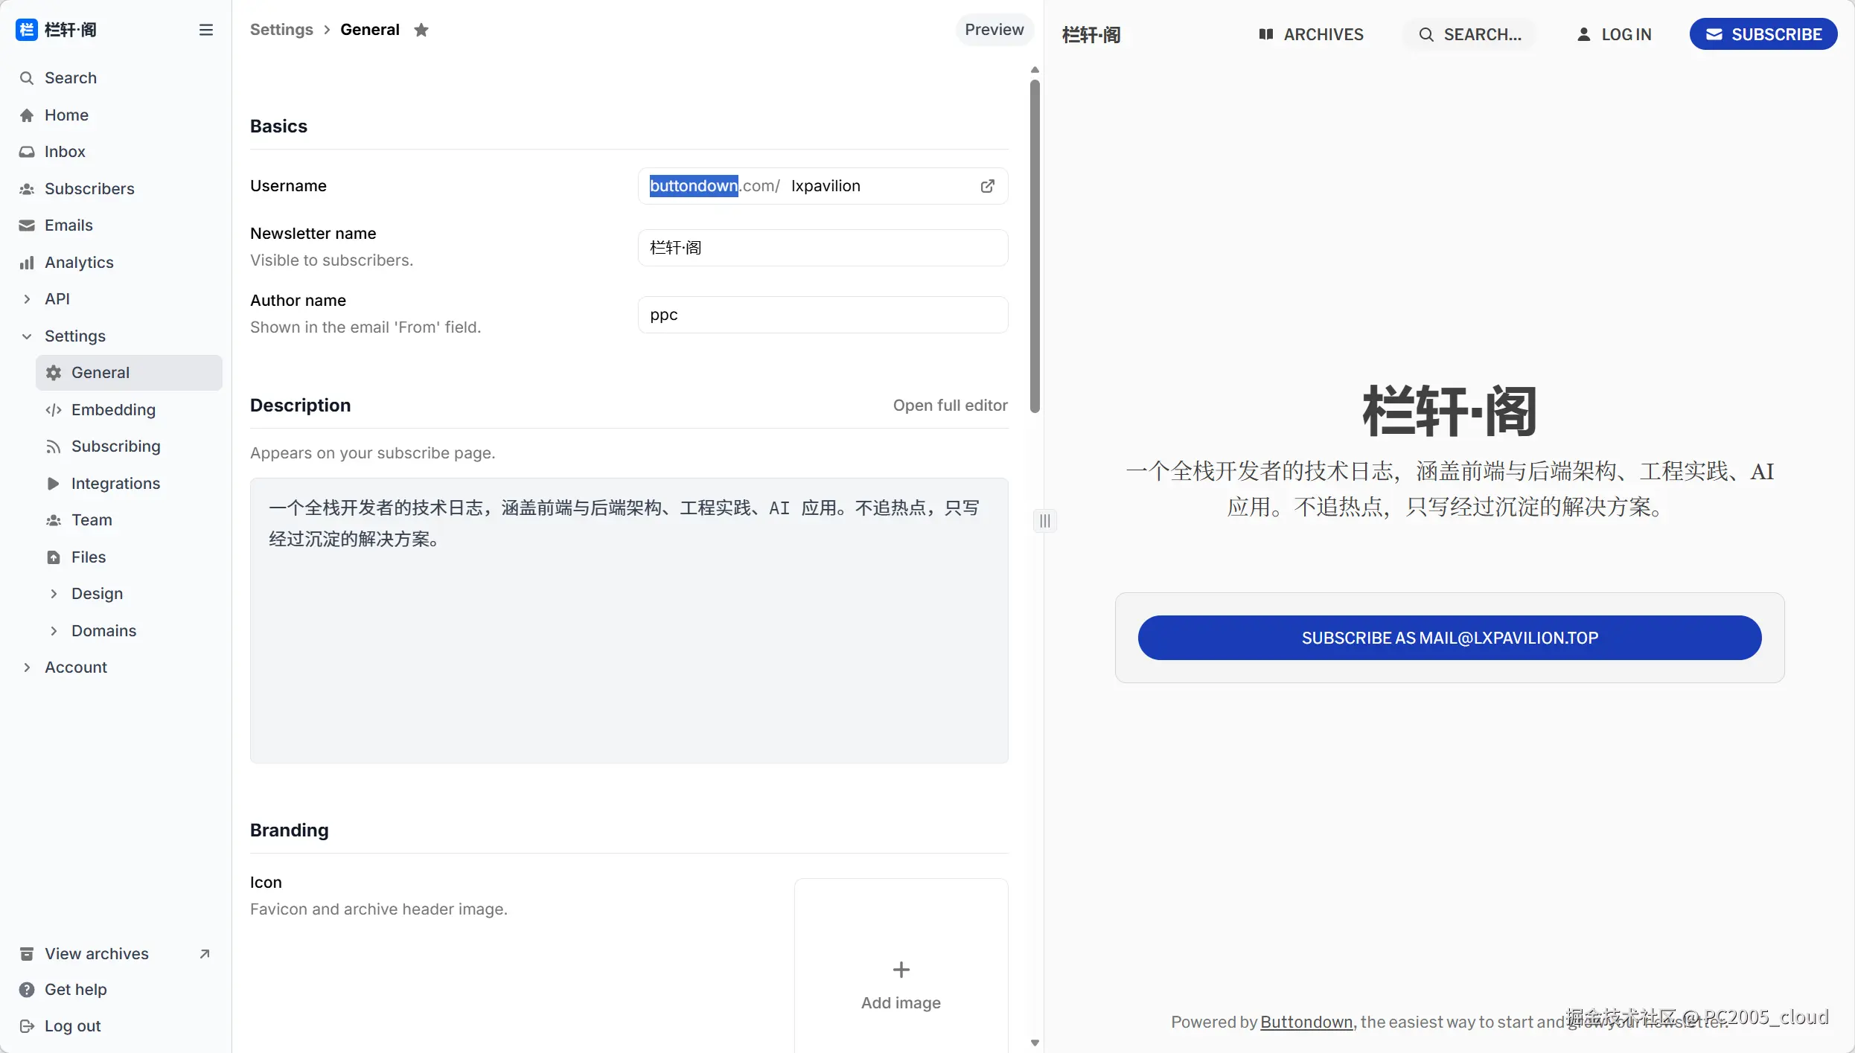Click the Inbox tray icon
1855x1053 pixels.
(27, 152)
